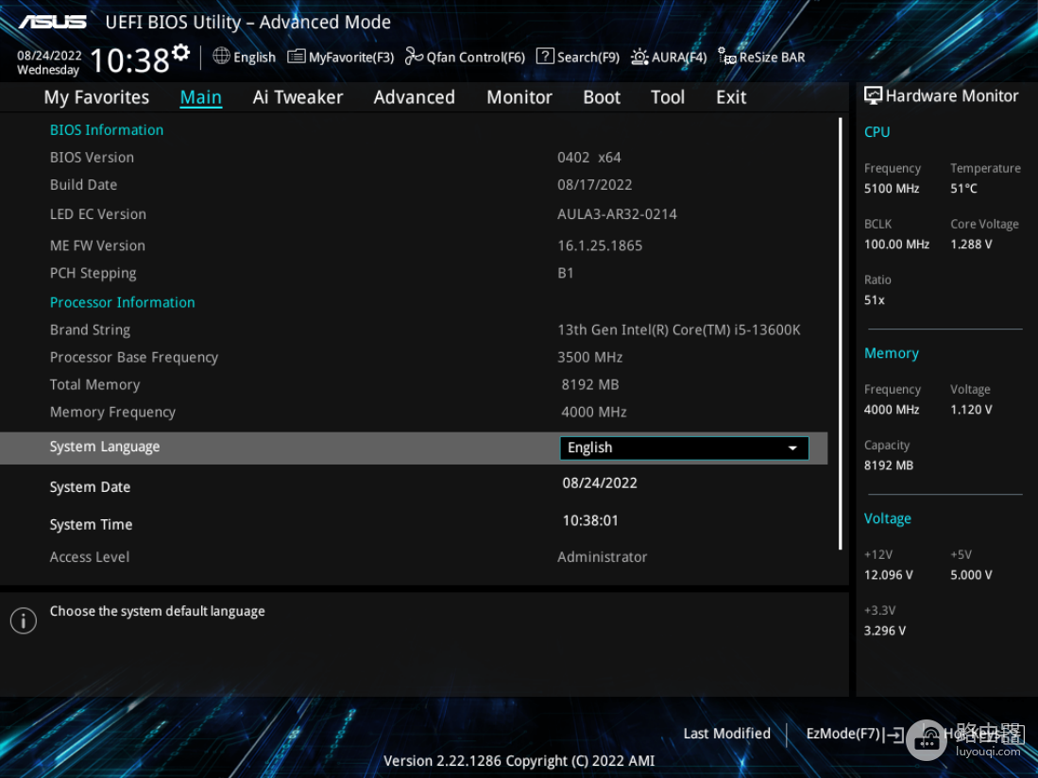Viewport: 1038px width, 778px height.
Task: Open the Ai Tweaker tab
Action: [298, 97]
